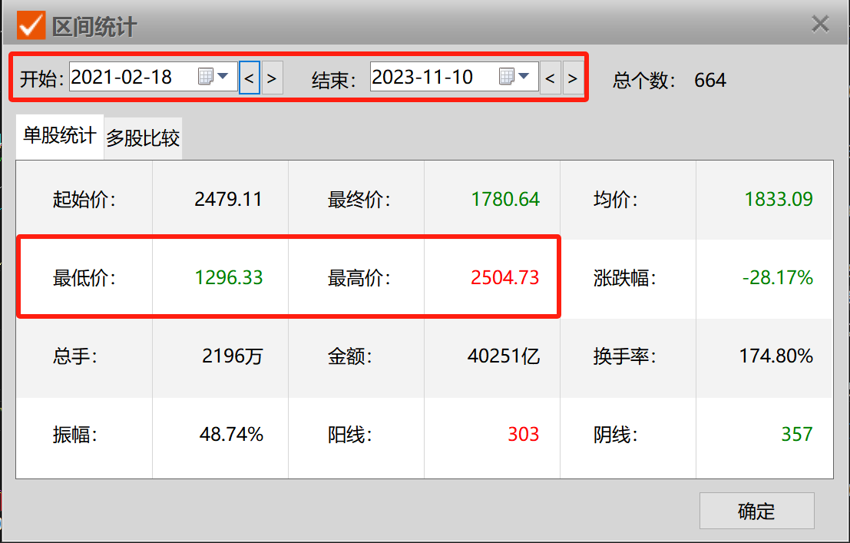Open the start date calendar picker

206,77
